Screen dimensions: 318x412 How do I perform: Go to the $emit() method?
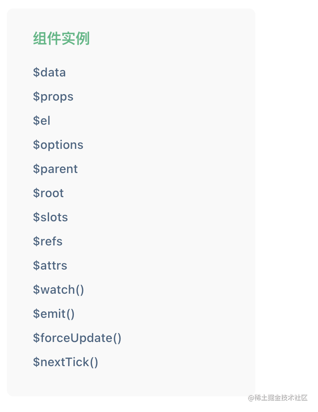[54, 314]
